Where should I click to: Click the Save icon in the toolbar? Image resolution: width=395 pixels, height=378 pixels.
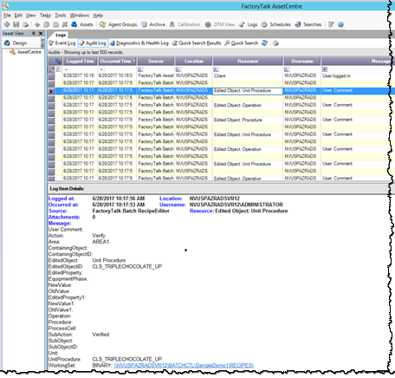coord(16,24)
